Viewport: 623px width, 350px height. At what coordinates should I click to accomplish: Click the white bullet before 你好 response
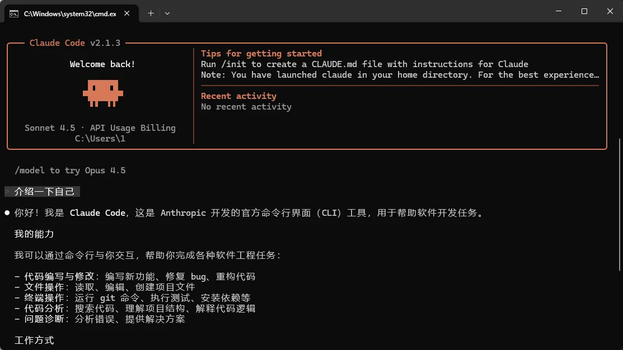point(7,212)
